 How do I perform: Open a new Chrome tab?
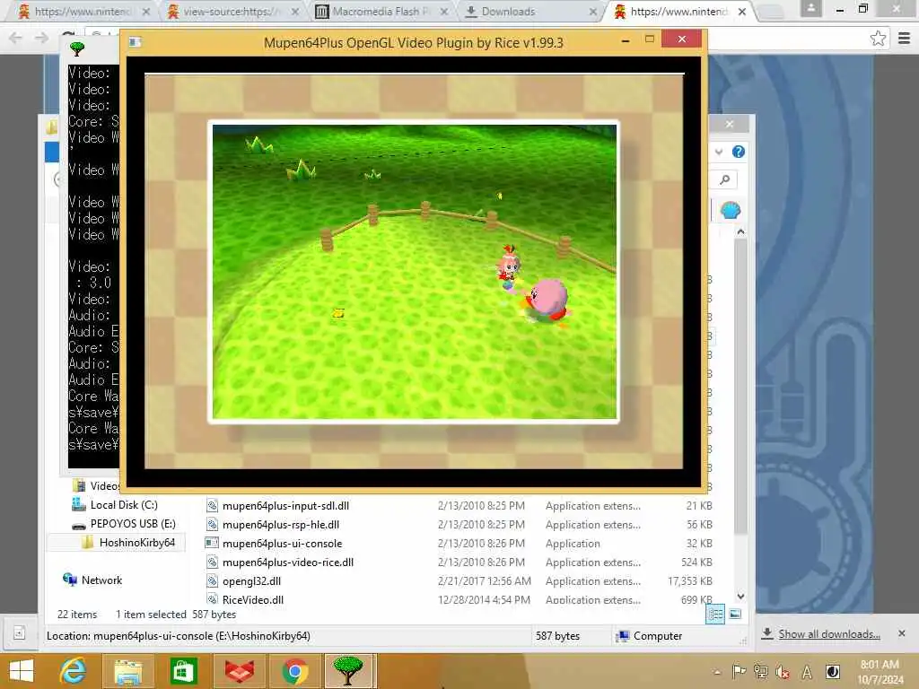pyautogui.click(x=771, y=12)
